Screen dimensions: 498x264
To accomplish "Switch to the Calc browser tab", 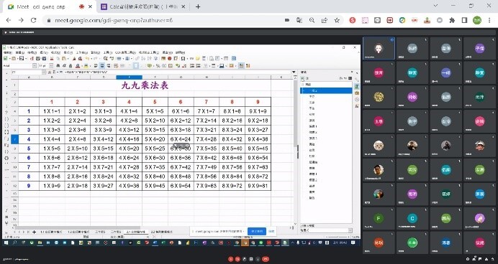I will (x=143, y=6).
